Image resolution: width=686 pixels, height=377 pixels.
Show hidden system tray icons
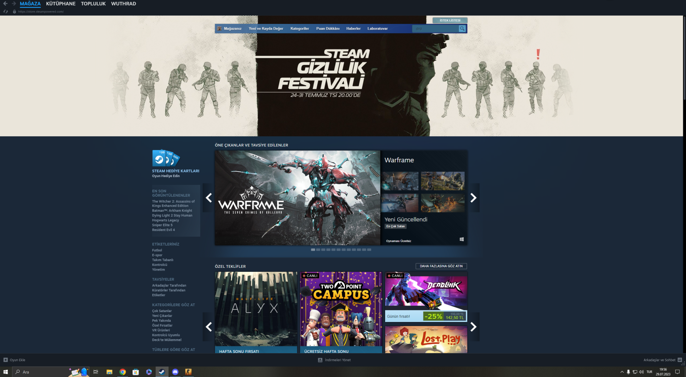[622, 372]
